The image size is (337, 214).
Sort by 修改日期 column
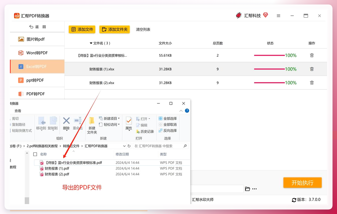click(122, 154)
